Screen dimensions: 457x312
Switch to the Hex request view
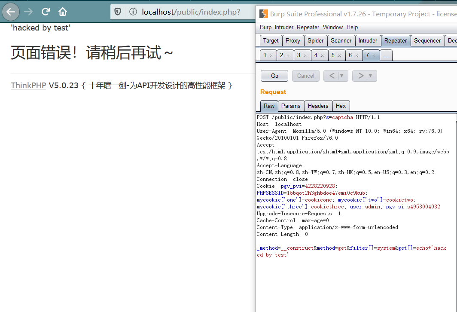pyautogui.click(x=341, y=106)
